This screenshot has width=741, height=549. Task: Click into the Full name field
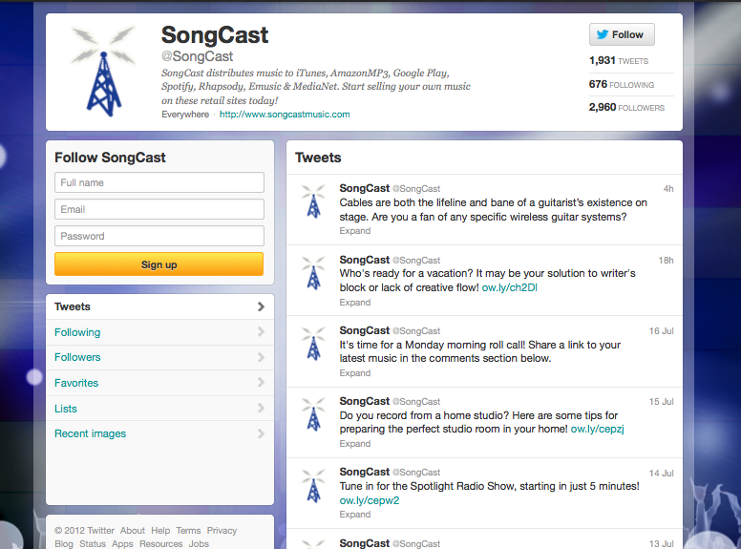(159, 182)
